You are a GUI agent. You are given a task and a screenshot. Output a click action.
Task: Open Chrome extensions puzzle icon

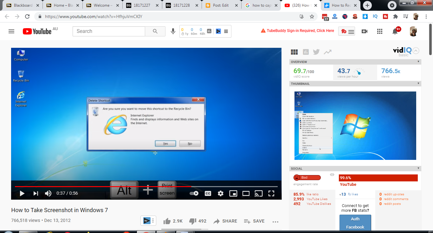[395, 16]
